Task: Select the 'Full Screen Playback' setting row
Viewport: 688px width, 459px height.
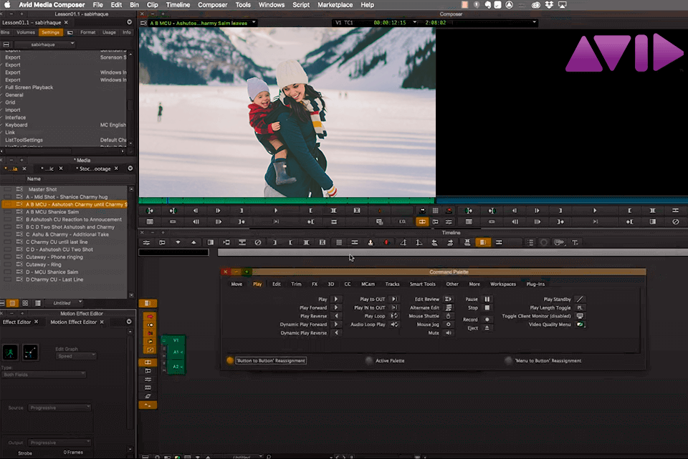Action: [x=65, y=87]
